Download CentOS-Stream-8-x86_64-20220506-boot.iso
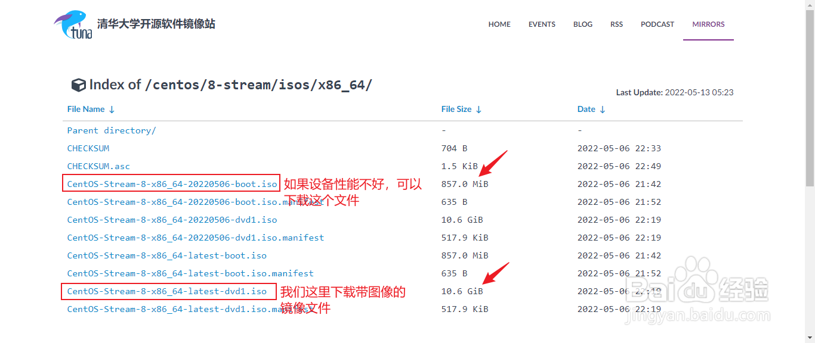Screen dimensions: 815x343 pyautogui.click(x=172, y=184)
